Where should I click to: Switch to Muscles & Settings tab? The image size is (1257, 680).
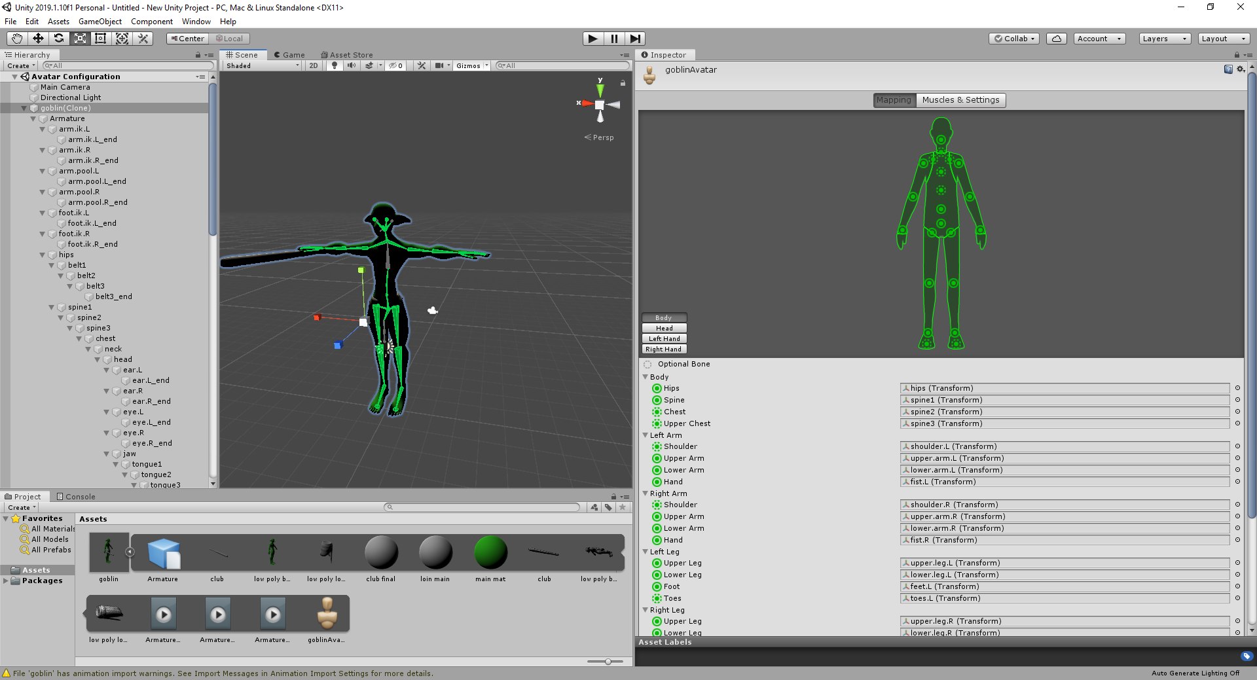(x=960, y=100)
